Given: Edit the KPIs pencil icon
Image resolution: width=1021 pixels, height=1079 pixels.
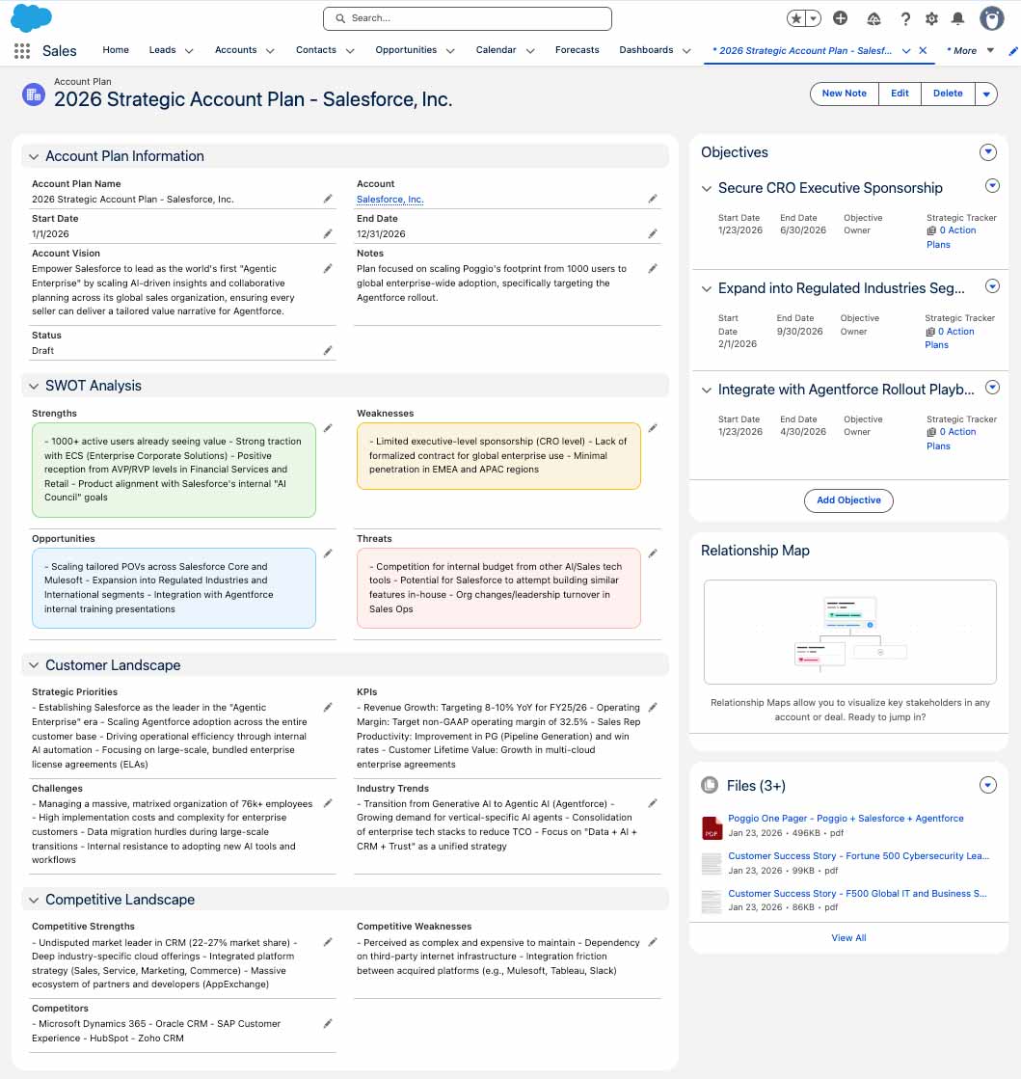Looking at the screenshot, I should 653,708.
